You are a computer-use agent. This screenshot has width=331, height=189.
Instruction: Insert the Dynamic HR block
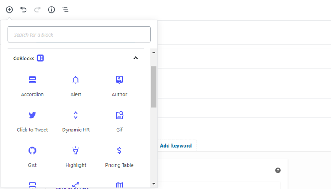[75, 122]
